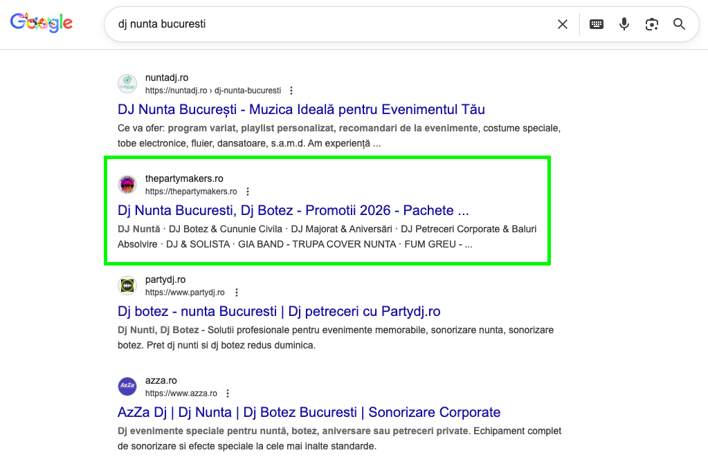Click the https://thepartymakers.ro URL

click(x=191, y=192)
